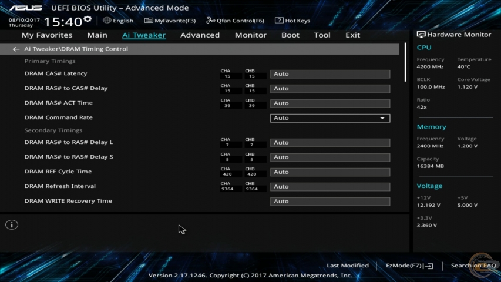Open the Hot Keys help
Viewport: 501px width, 282px height.
click(x=292, y=21)
